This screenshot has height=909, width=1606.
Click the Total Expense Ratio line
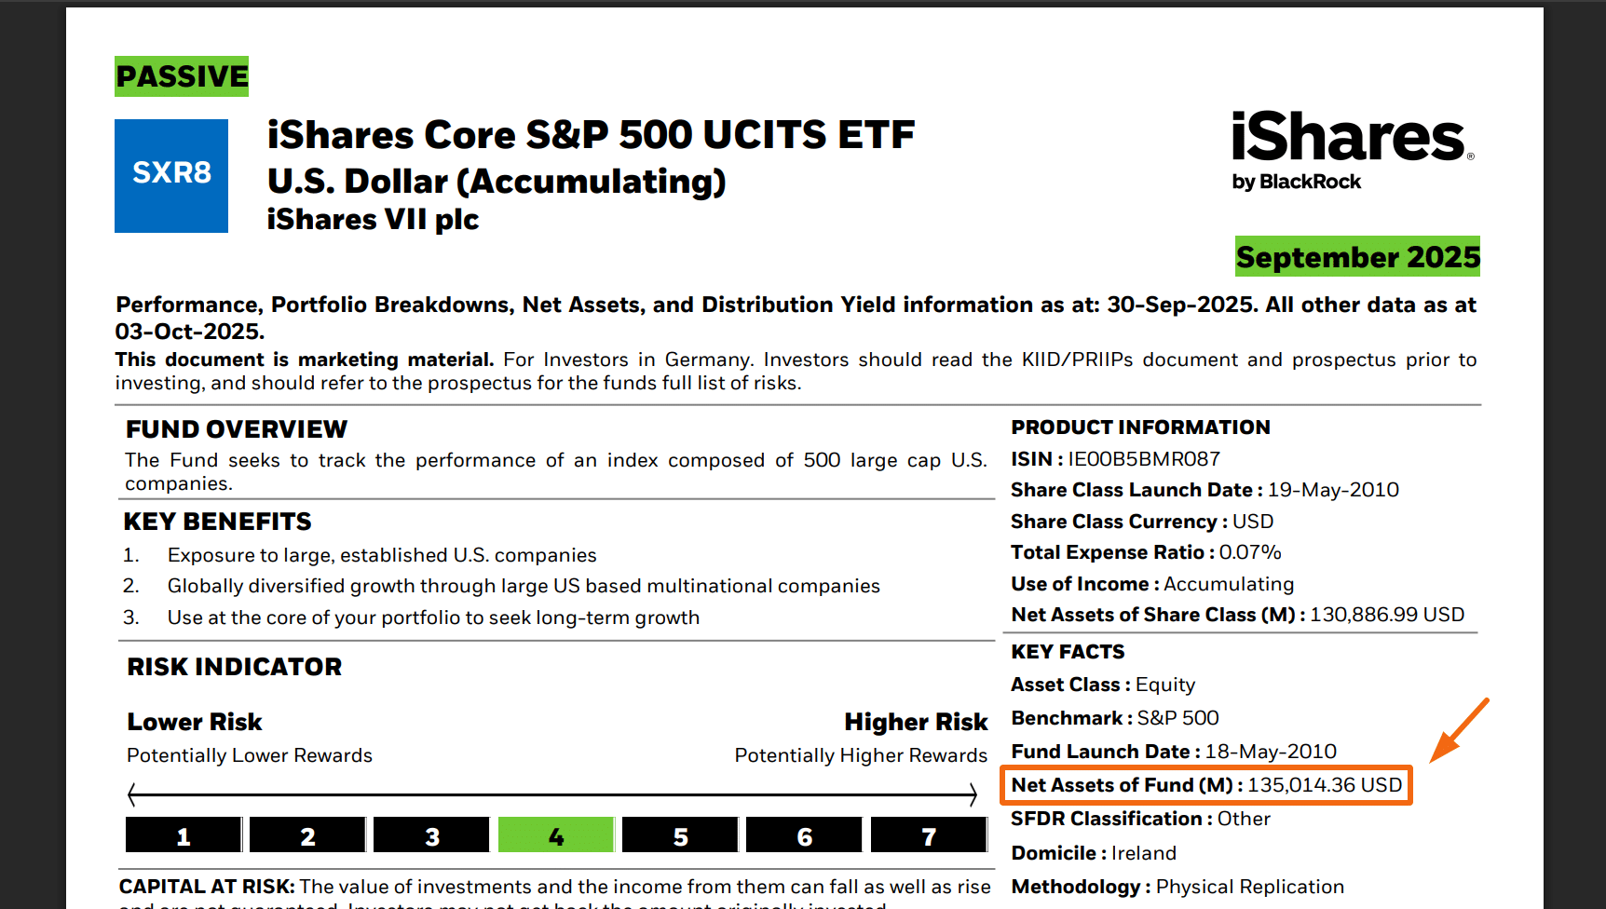pos(1146,552)
